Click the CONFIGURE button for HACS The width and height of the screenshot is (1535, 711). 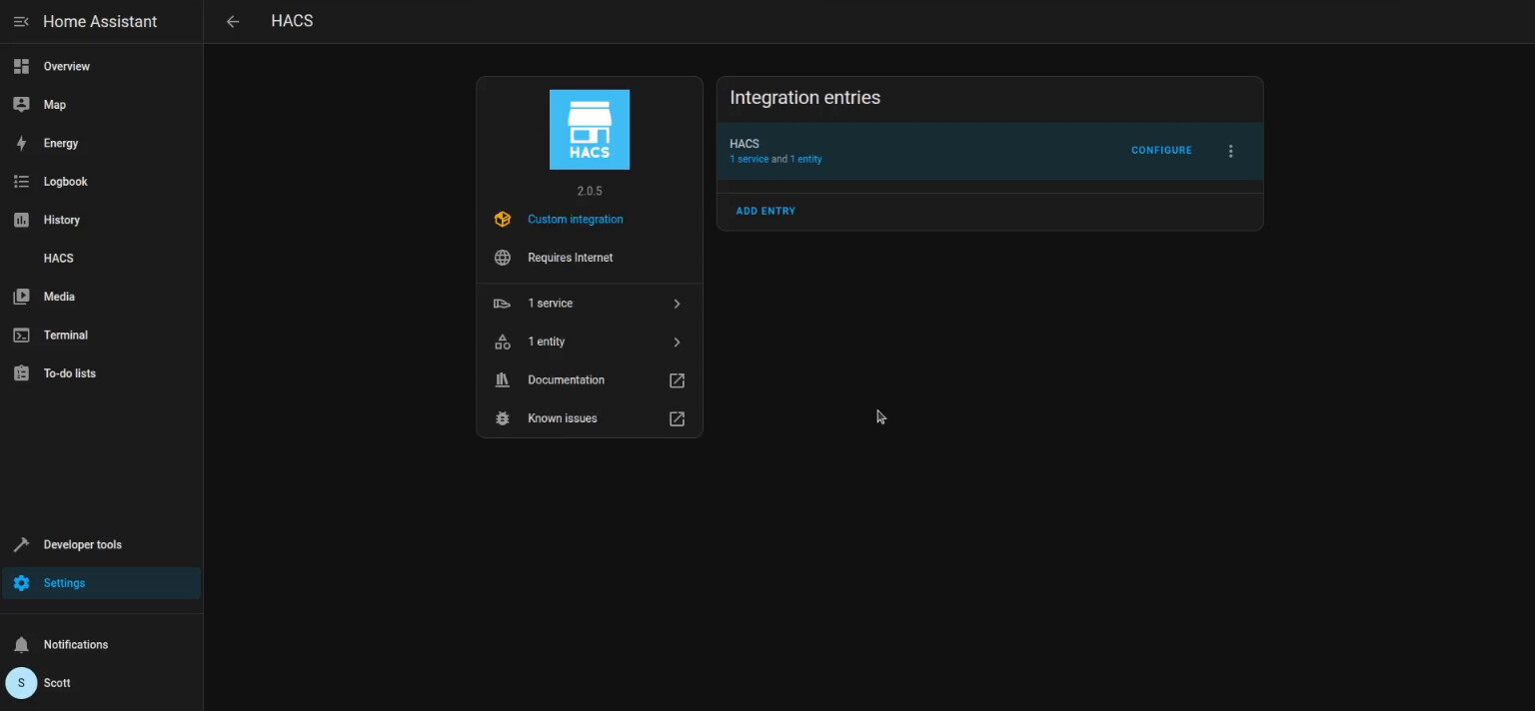1161,151
